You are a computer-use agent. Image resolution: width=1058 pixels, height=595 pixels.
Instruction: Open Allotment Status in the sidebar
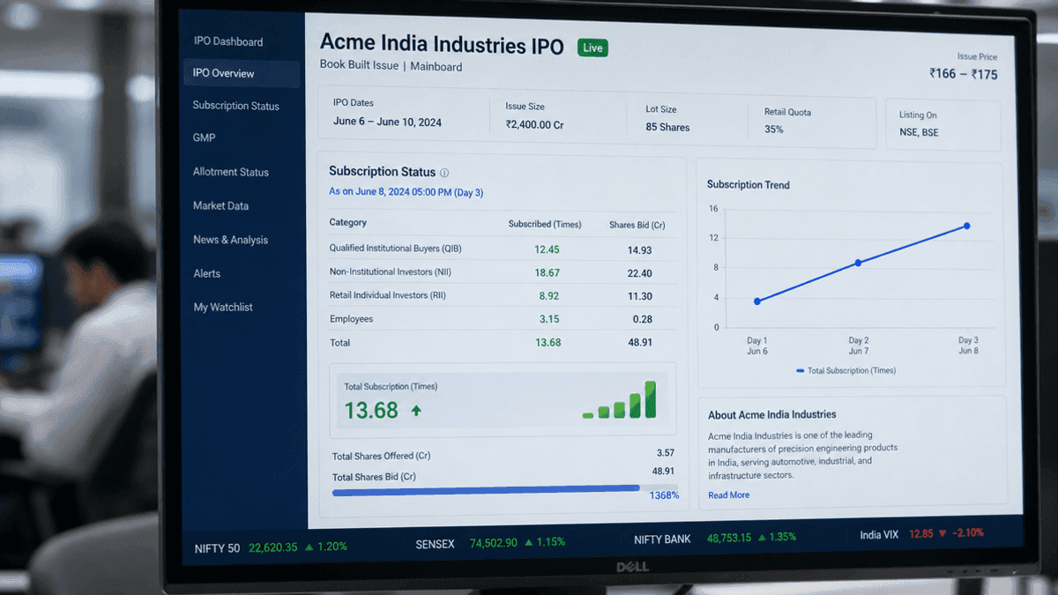[x=231, y=172]
